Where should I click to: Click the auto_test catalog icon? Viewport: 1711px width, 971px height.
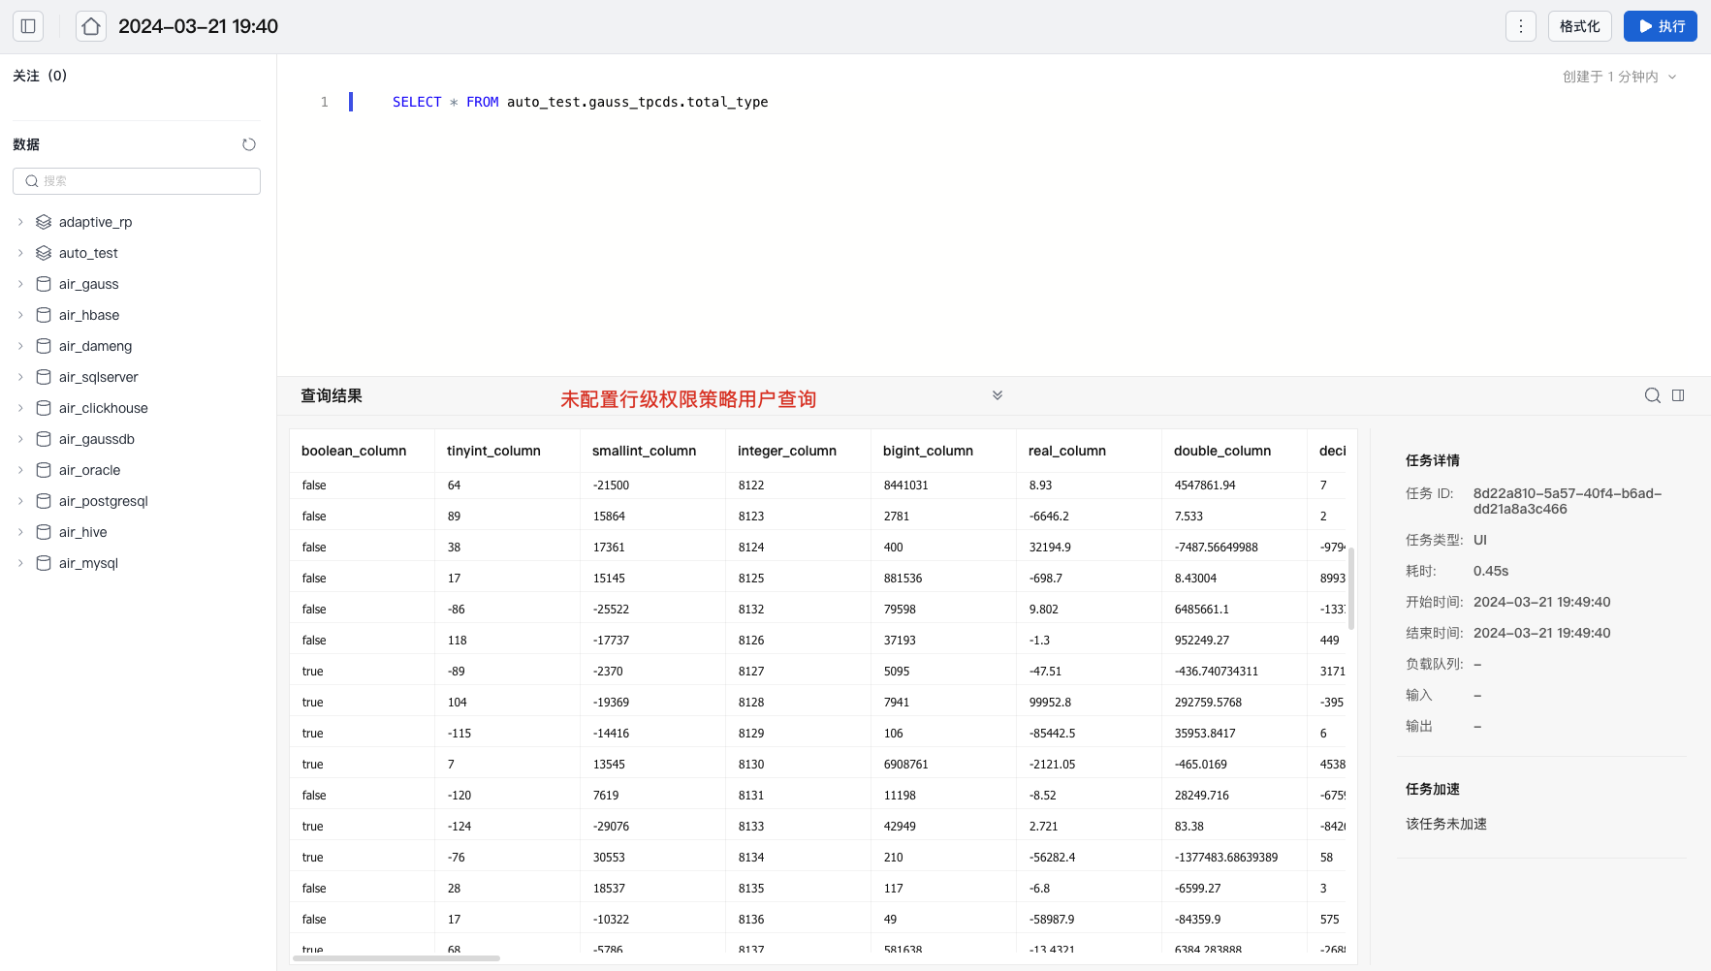click(44, 253)
